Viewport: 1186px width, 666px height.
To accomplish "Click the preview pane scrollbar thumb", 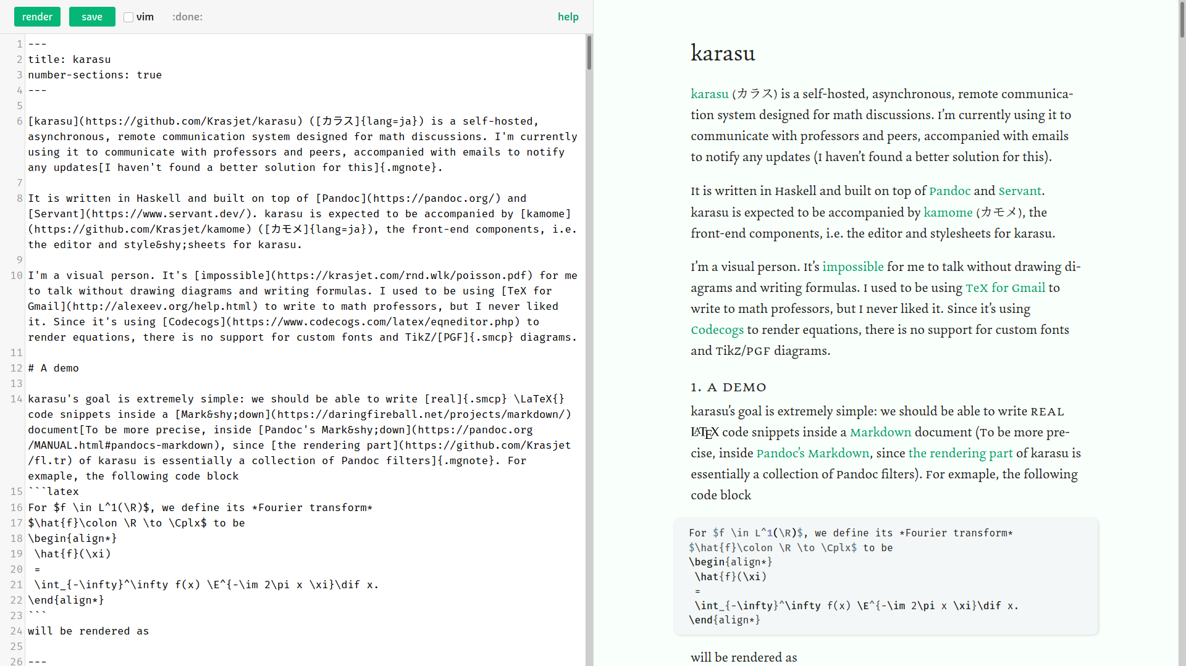I will [x=1182, y=20].
